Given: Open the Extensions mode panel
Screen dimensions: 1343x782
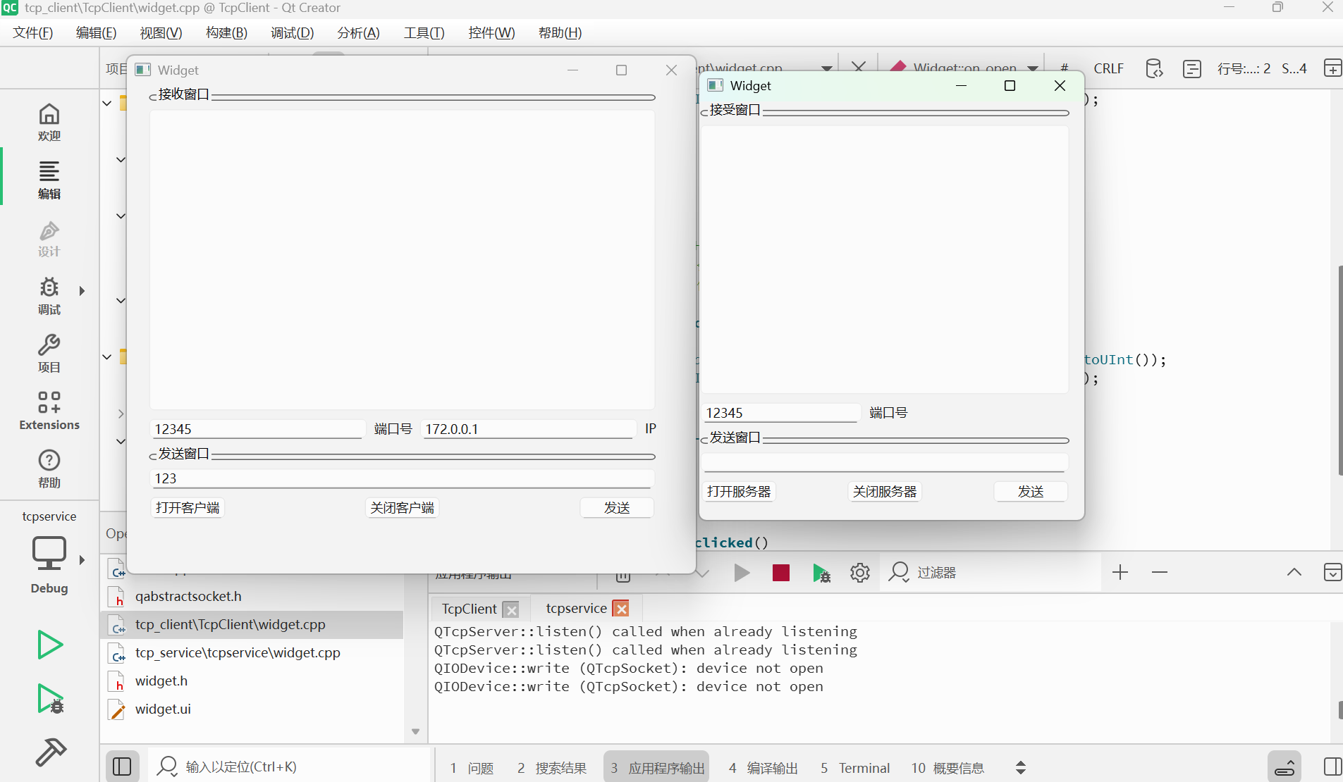Looking at the screenshot, I should [x=49, y=409].
